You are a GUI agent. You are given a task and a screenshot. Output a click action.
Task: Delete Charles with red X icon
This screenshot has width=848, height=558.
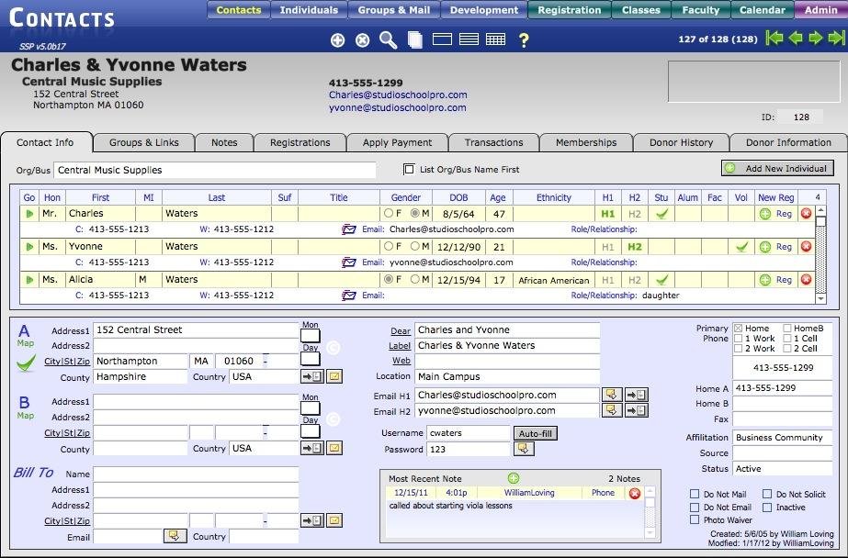coord(806,213)
